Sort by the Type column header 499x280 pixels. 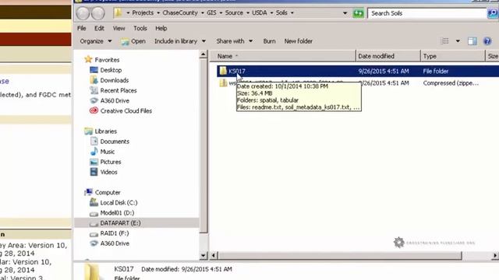(x=452, y=56)
